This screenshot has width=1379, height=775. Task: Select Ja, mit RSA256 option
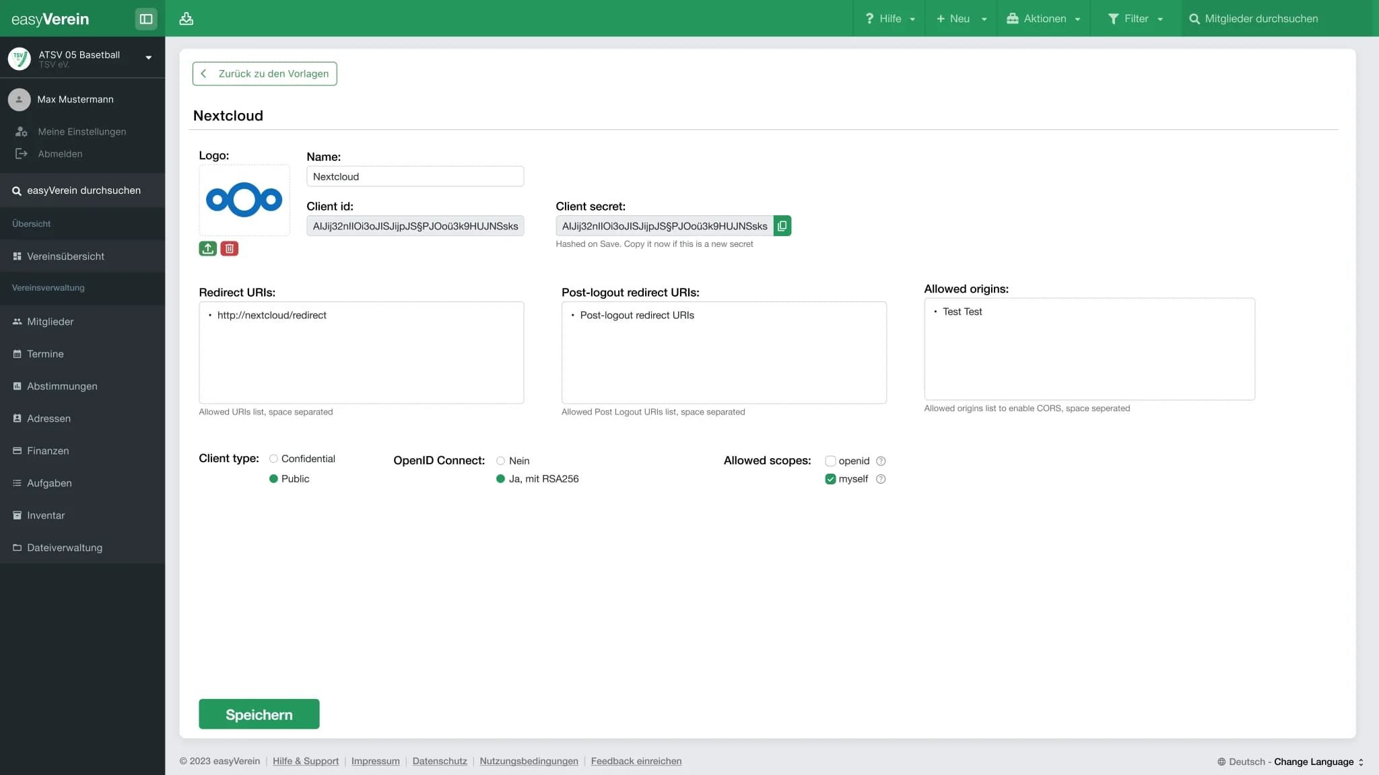pyautogui.click(x=500, y=479)
